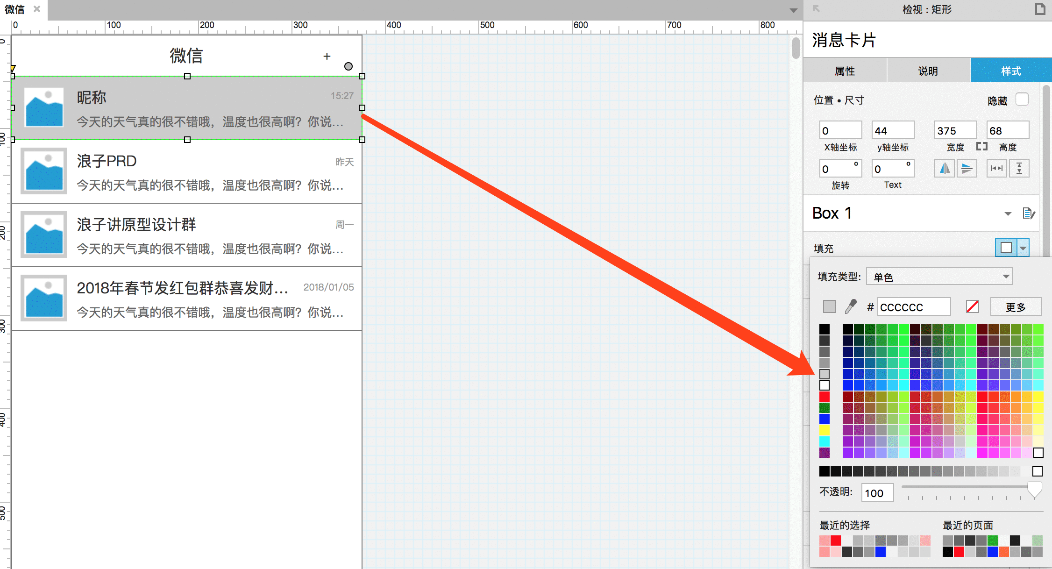The image size is (1052, 569).
Task: Select the green swatch in the left column
Action: click(x=825, y=408)
